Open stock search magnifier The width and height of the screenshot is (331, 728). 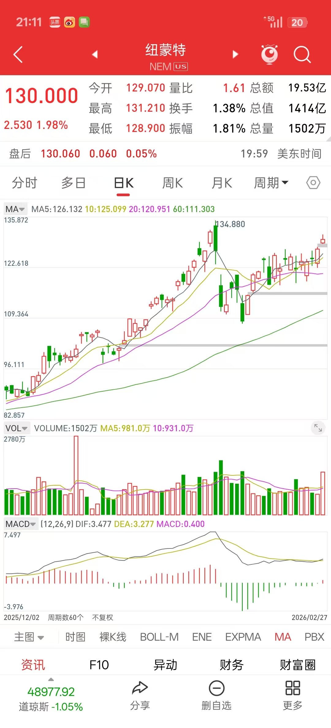(x=302, y=55)
